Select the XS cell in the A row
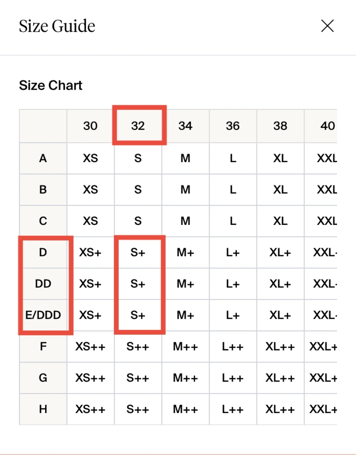The height and width of the screenshot is (455, 356). [90, 158]
